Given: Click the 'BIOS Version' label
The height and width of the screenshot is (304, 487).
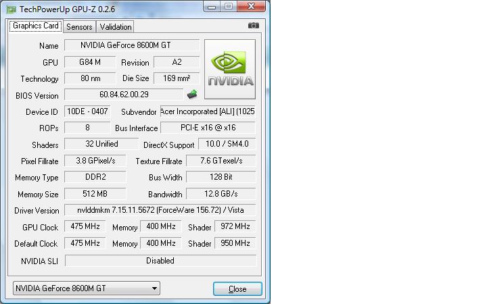Looking at the screenshot, I should tap(37, 95).
